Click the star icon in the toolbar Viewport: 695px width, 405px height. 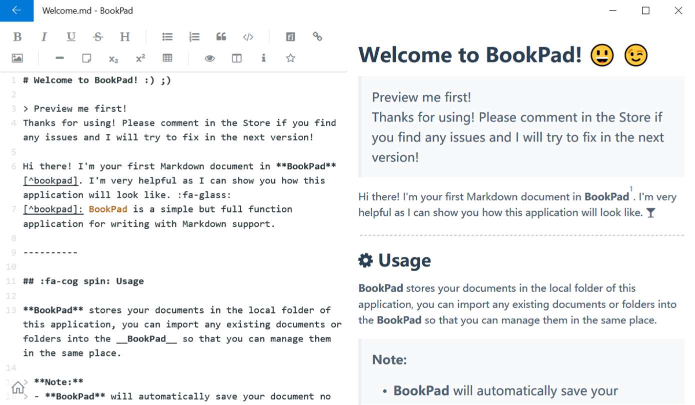click(290, 58)
